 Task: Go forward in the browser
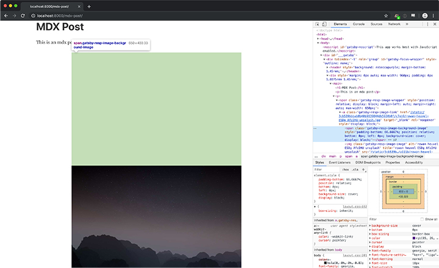(14, 16)
